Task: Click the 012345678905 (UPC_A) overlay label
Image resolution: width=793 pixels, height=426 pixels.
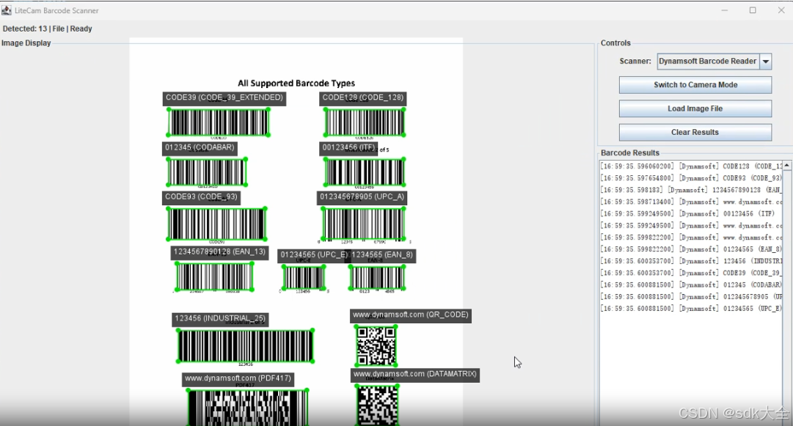Action: 362,197
